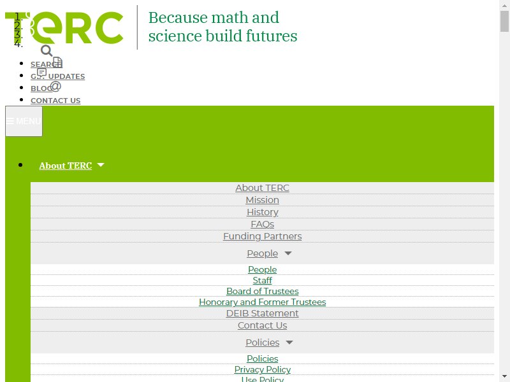This screenshot has width=510, height=382.
Task: Open the Board of Trustees link
Action: click(262, 291)
